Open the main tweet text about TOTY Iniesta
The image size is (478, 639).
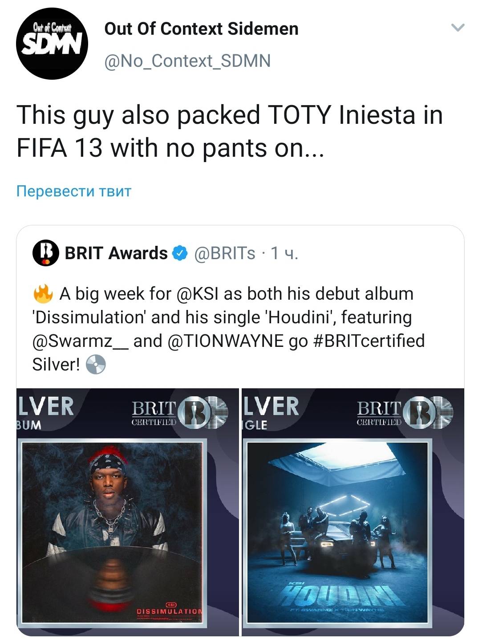(230, 131)
